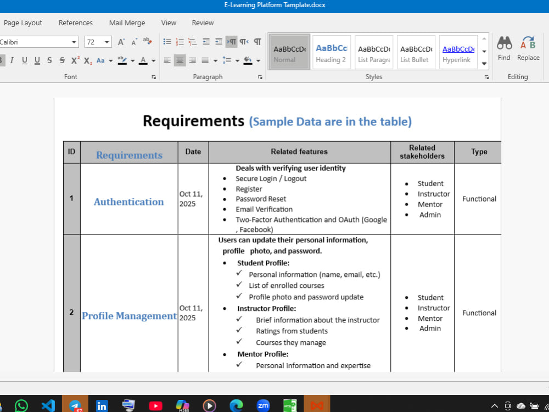
Task: Justify the paragraph text
Action: click(x=205, y=60)
